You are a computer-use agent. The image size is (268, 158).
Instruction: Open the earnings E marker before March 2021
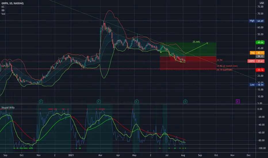(x=99, y=102)
